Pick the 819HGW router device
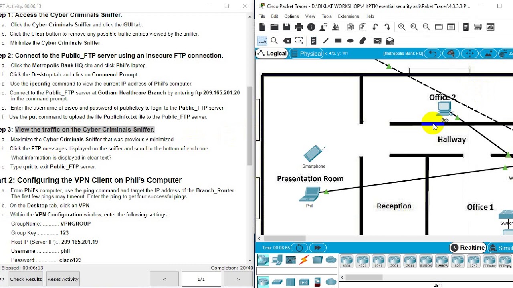Viewport: 513px width, 288px height. [x=442, y=261]
